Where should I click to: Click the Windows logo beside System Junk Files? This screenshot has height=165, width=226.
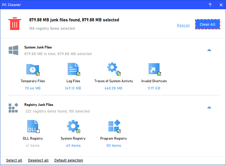[13, 50]
